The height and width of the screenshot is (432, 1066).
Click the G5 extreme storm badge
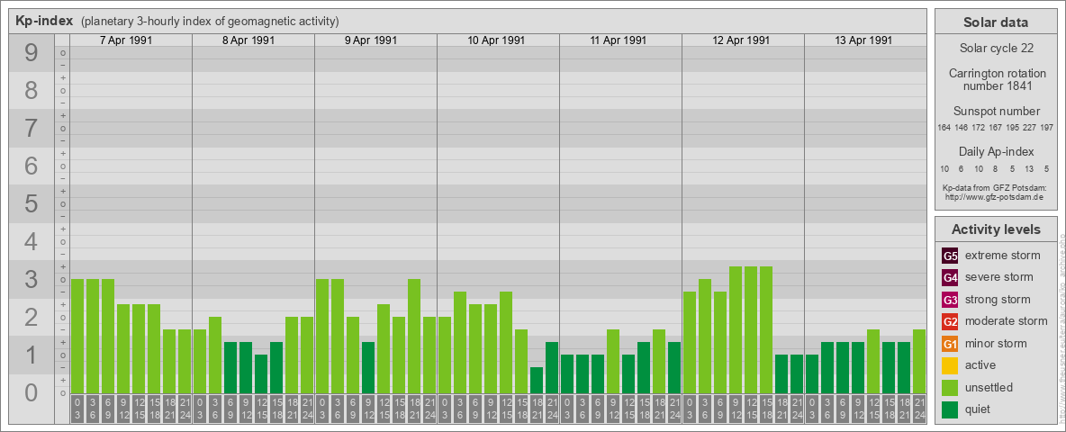click(950, 256)
